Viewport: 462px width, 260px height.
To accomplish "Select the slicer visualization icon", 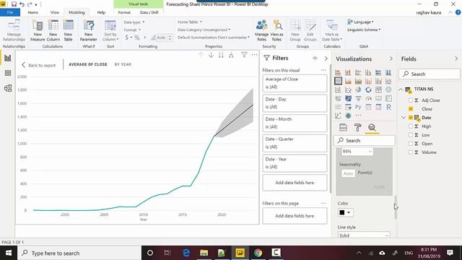I will (x=348, y=107).
